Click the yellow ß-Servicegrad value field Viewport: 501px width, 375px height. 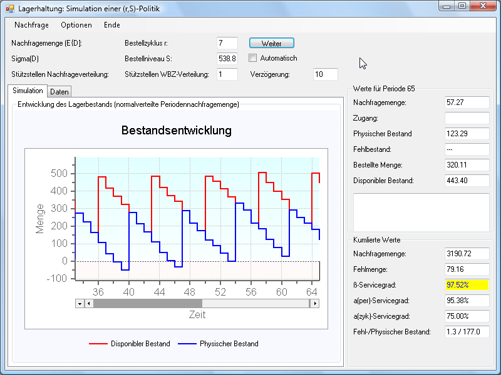click(467, 284)
